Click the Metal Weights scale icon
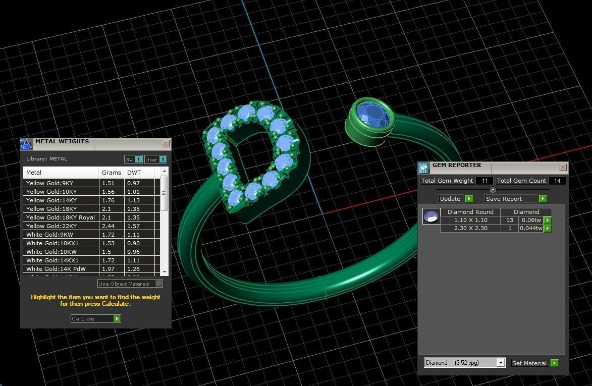This screenshot has width=592, height=386. click(26, 144)
